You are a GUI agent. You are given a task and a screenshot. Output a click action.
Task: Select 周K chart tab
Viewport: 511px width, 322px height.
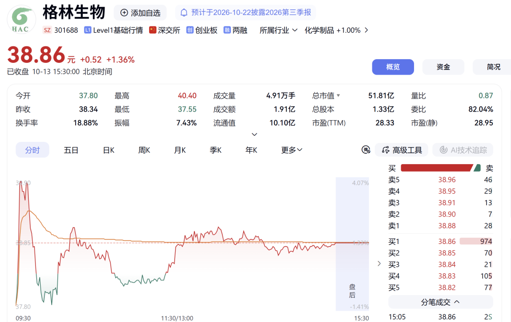pos(144,150)
